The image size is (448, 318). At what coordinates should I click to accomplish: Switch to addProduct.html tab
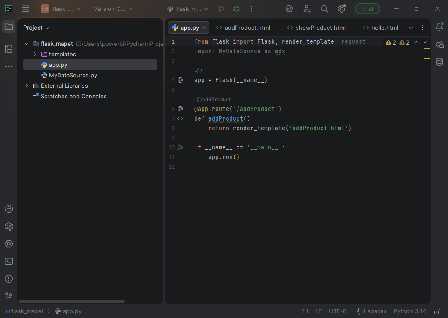243,28
